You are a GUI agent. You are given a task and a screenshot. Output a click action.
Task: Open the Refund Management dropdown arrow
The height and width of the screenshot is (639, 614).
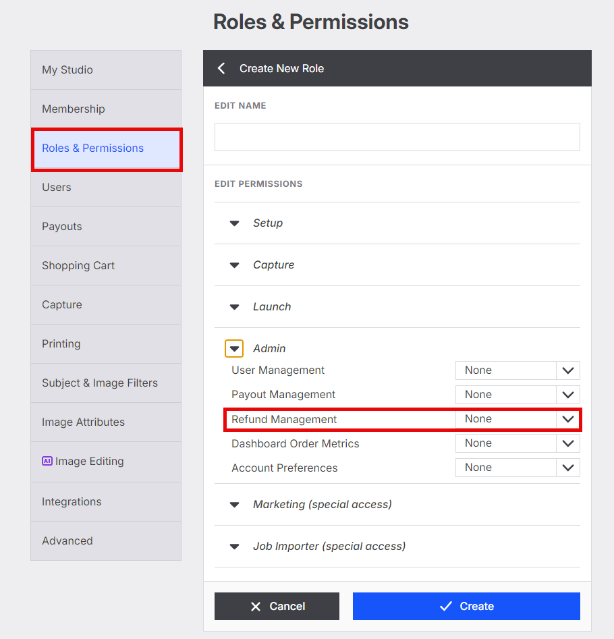[568, 419]
